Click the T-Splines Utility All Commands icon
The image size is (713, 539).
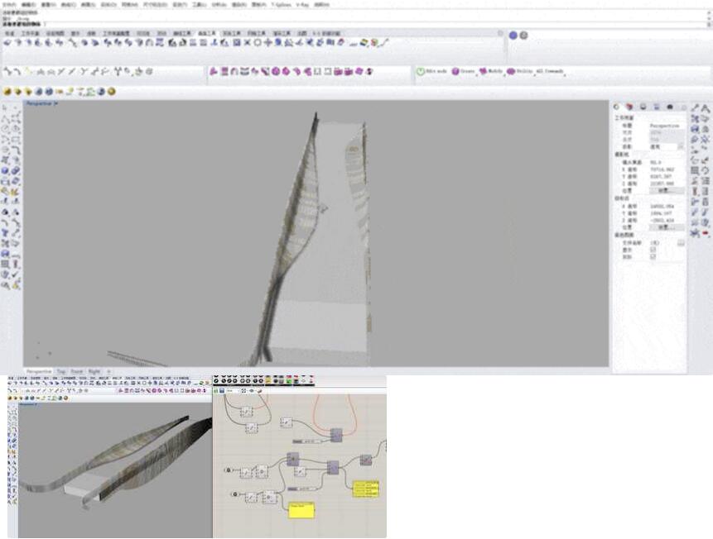(x=511, y=72)
